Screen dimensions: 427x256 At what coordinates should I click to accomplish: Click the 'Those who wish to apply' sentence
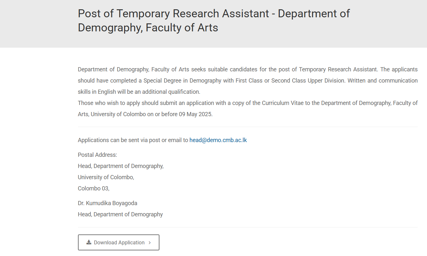(248, 103)
